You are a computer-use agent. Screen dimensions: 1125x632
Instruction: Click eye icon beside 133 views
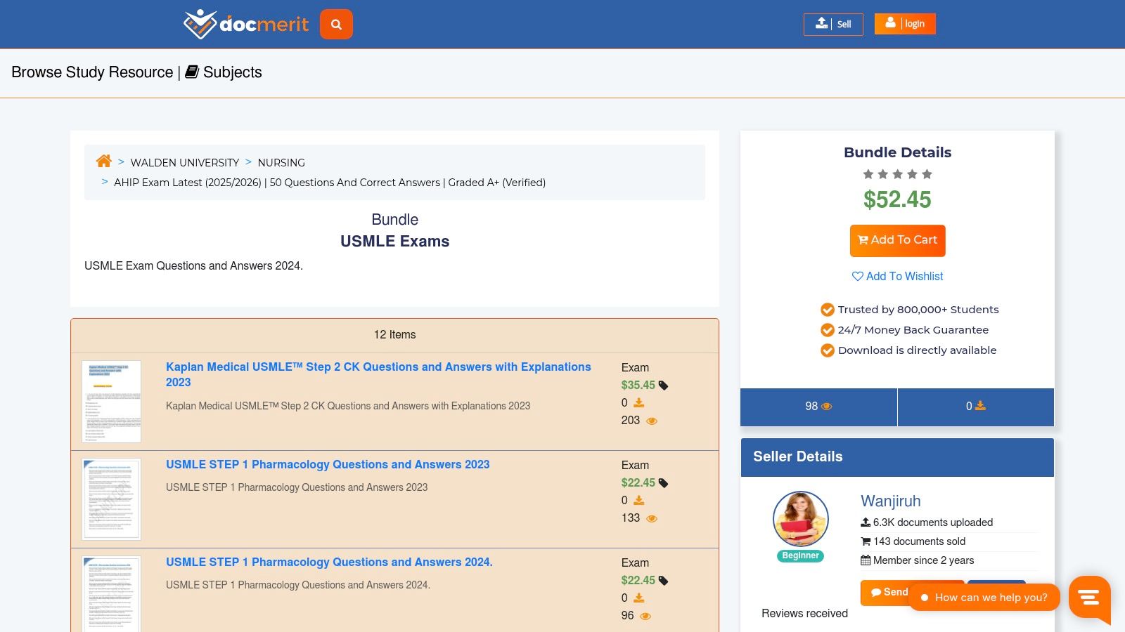pos(652,518)
